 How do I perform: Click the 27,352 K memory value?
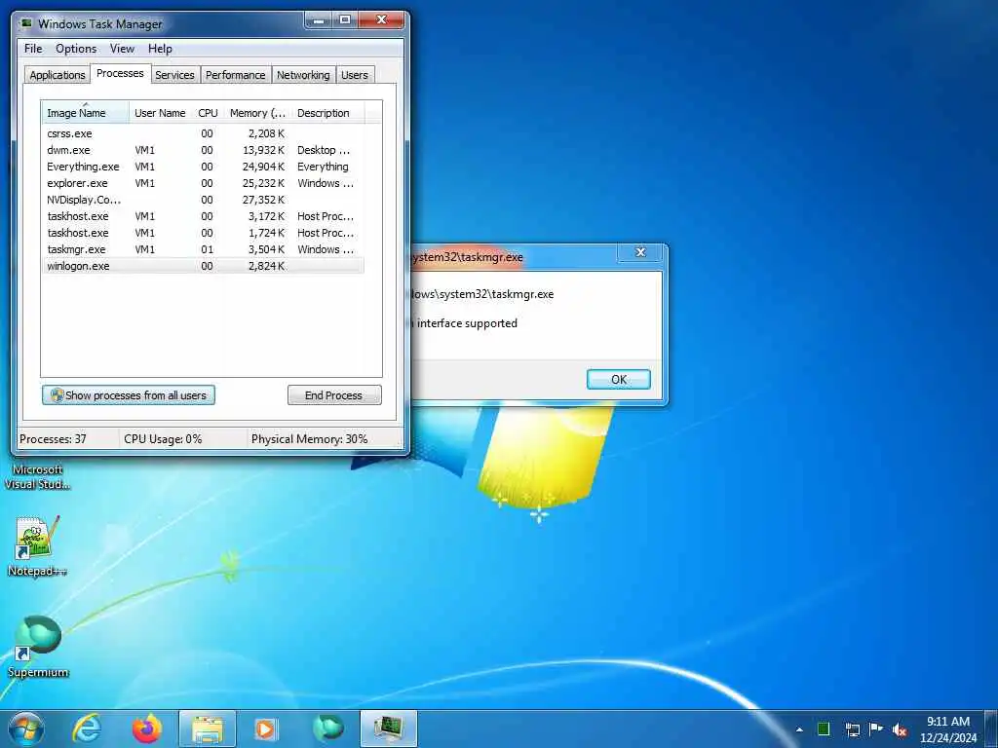[263, 200]
